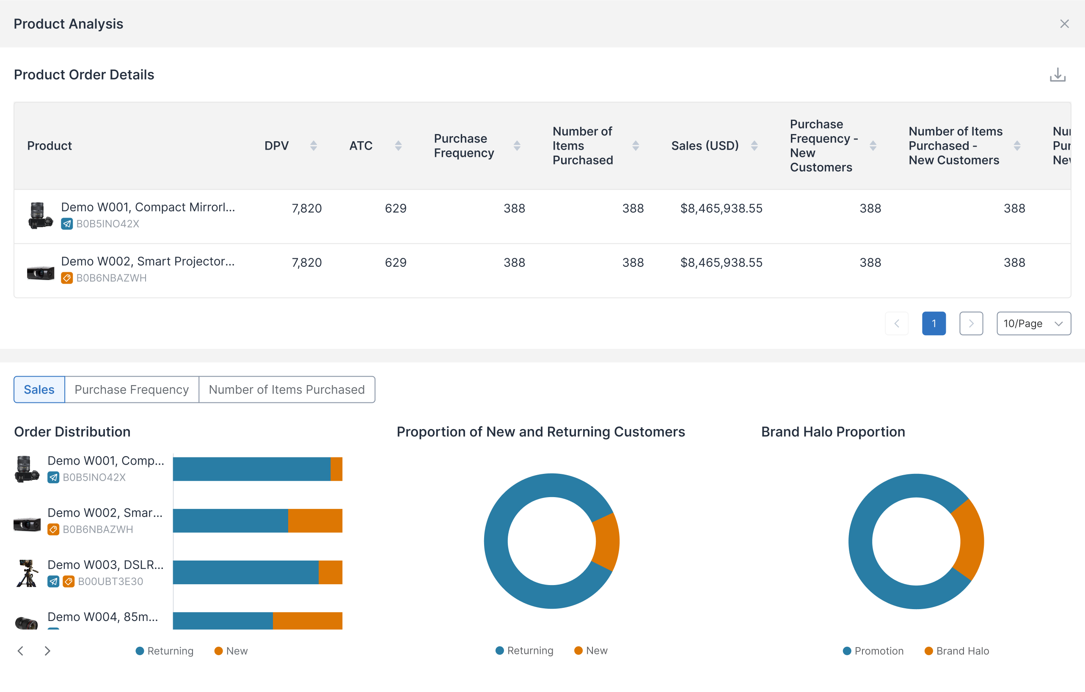Click the orange tag icon beside B0B6NBAZWH in chart
1085x692 pixels.
point(53,530)
